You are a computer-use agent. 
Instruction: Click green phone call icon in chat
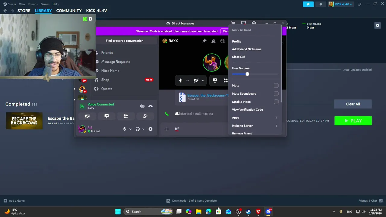click(x=167, y=114)
